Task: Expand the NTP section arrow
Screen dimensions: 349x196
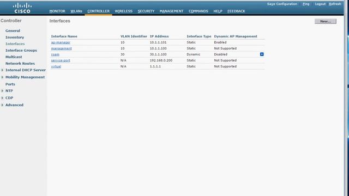Action: (x=2, y=91)
